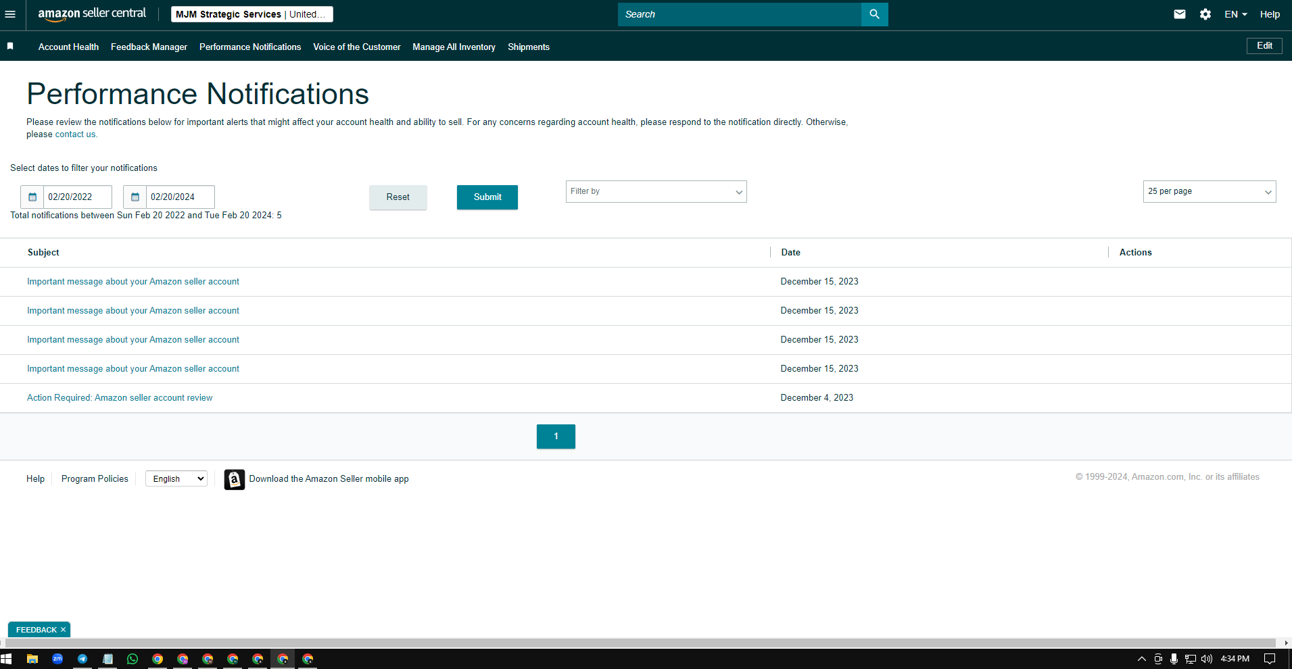The image size is (1292, 669).
Task: Open the Windows Start menu
Action: (6, 659)
